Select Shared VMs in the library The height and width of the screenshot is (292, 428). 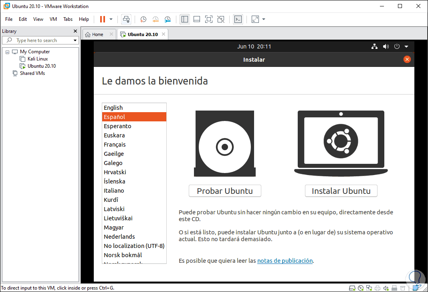[32, 73]
